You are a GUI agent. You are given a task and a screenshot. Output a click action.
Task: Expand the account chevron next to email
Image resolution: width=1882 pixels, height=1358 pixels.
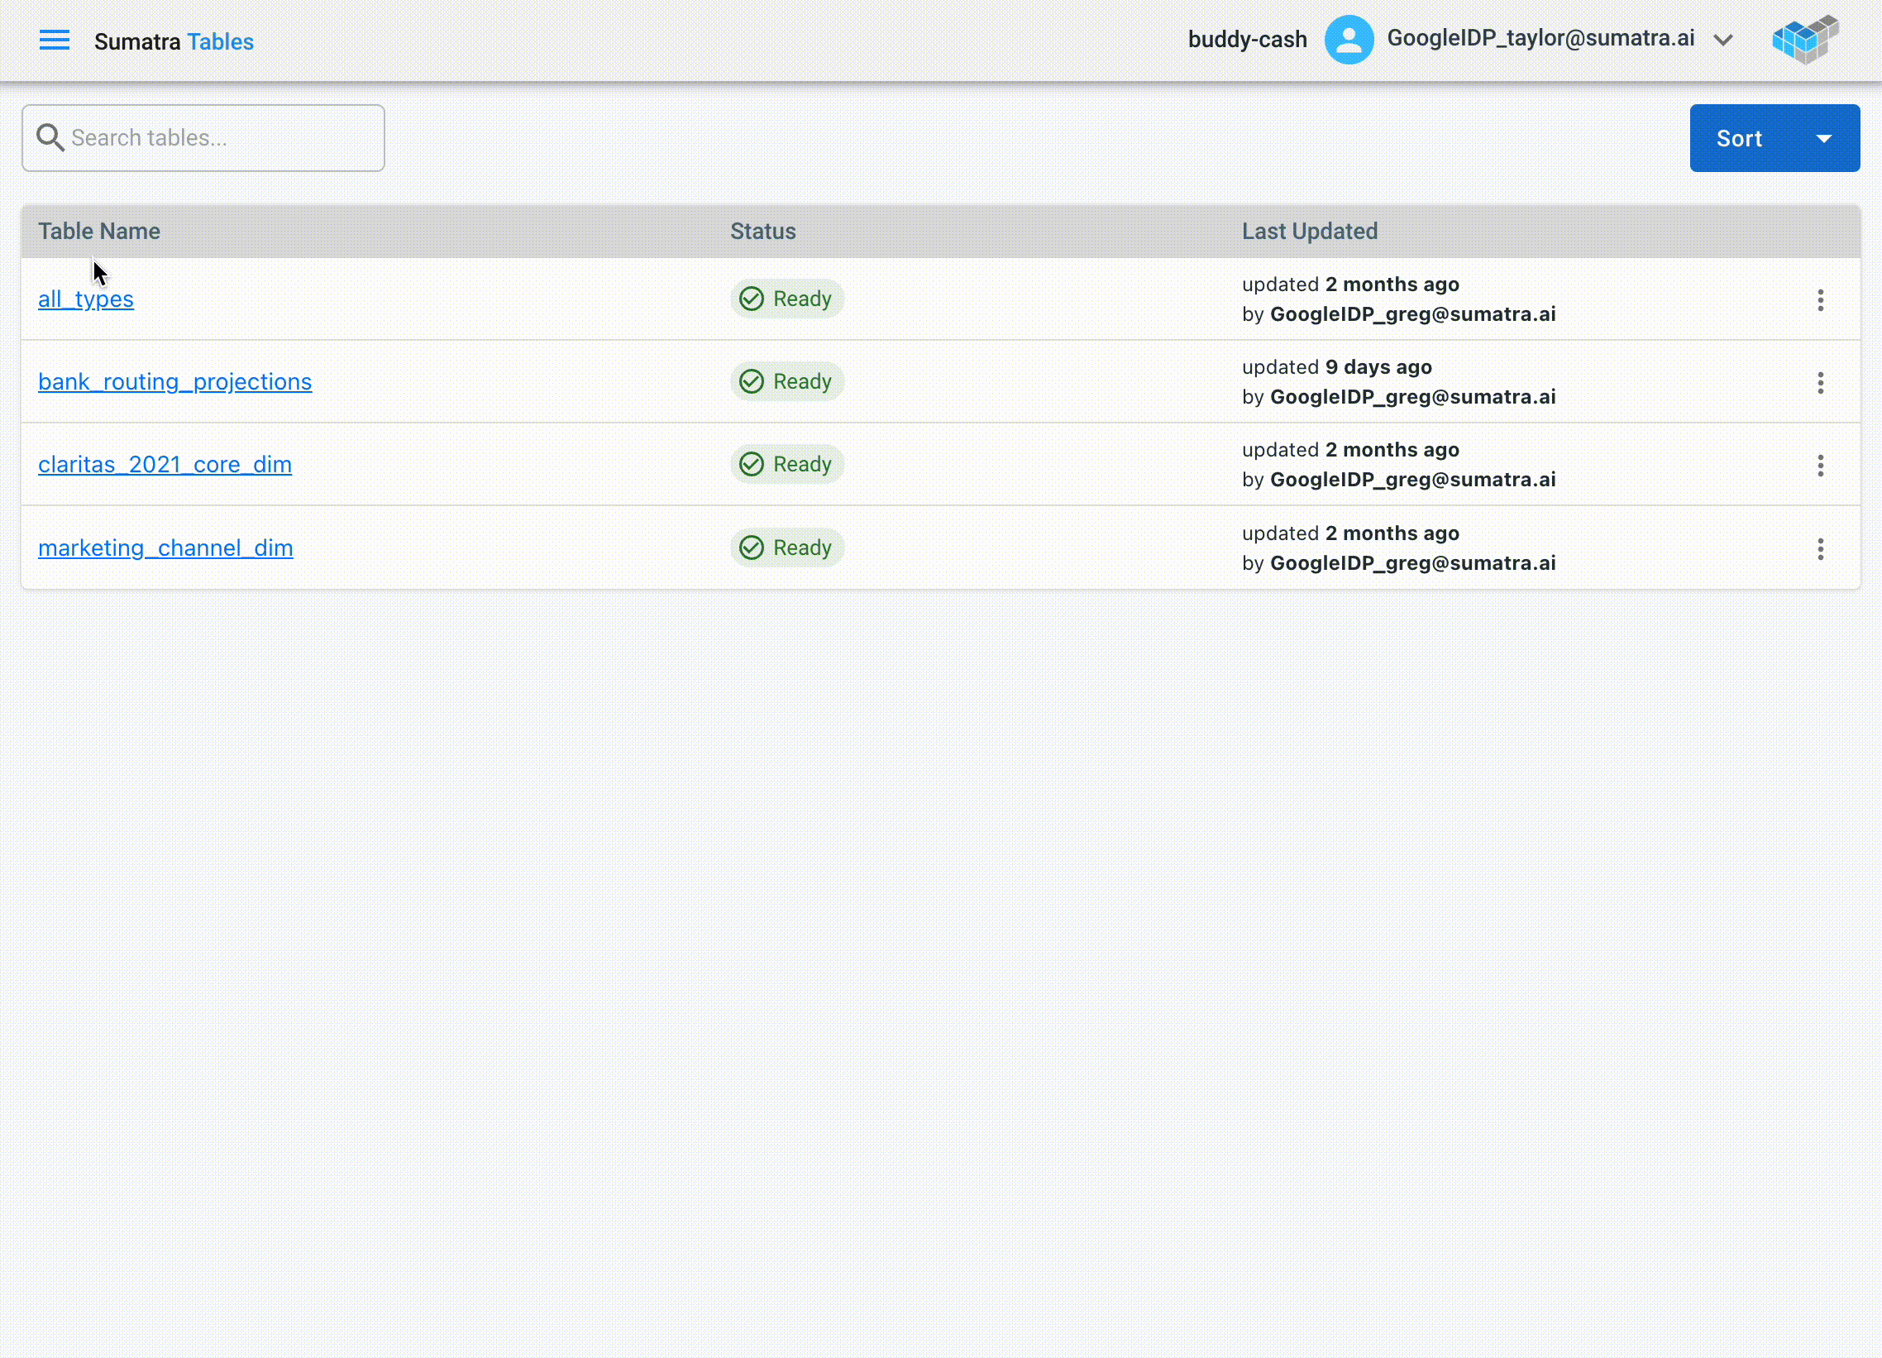[1722, 41]
